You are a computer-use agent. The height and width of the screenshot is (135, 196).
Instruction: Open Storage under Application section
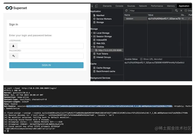coord(100,22)
